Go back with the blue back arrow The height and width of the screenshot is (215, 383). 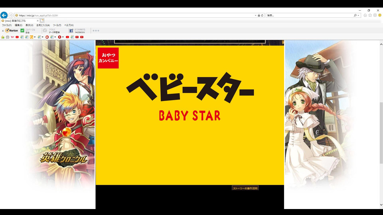pos(4,15)
